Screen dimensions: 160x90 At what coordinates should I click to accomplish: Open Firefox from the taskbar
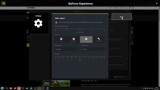[15, 88]
